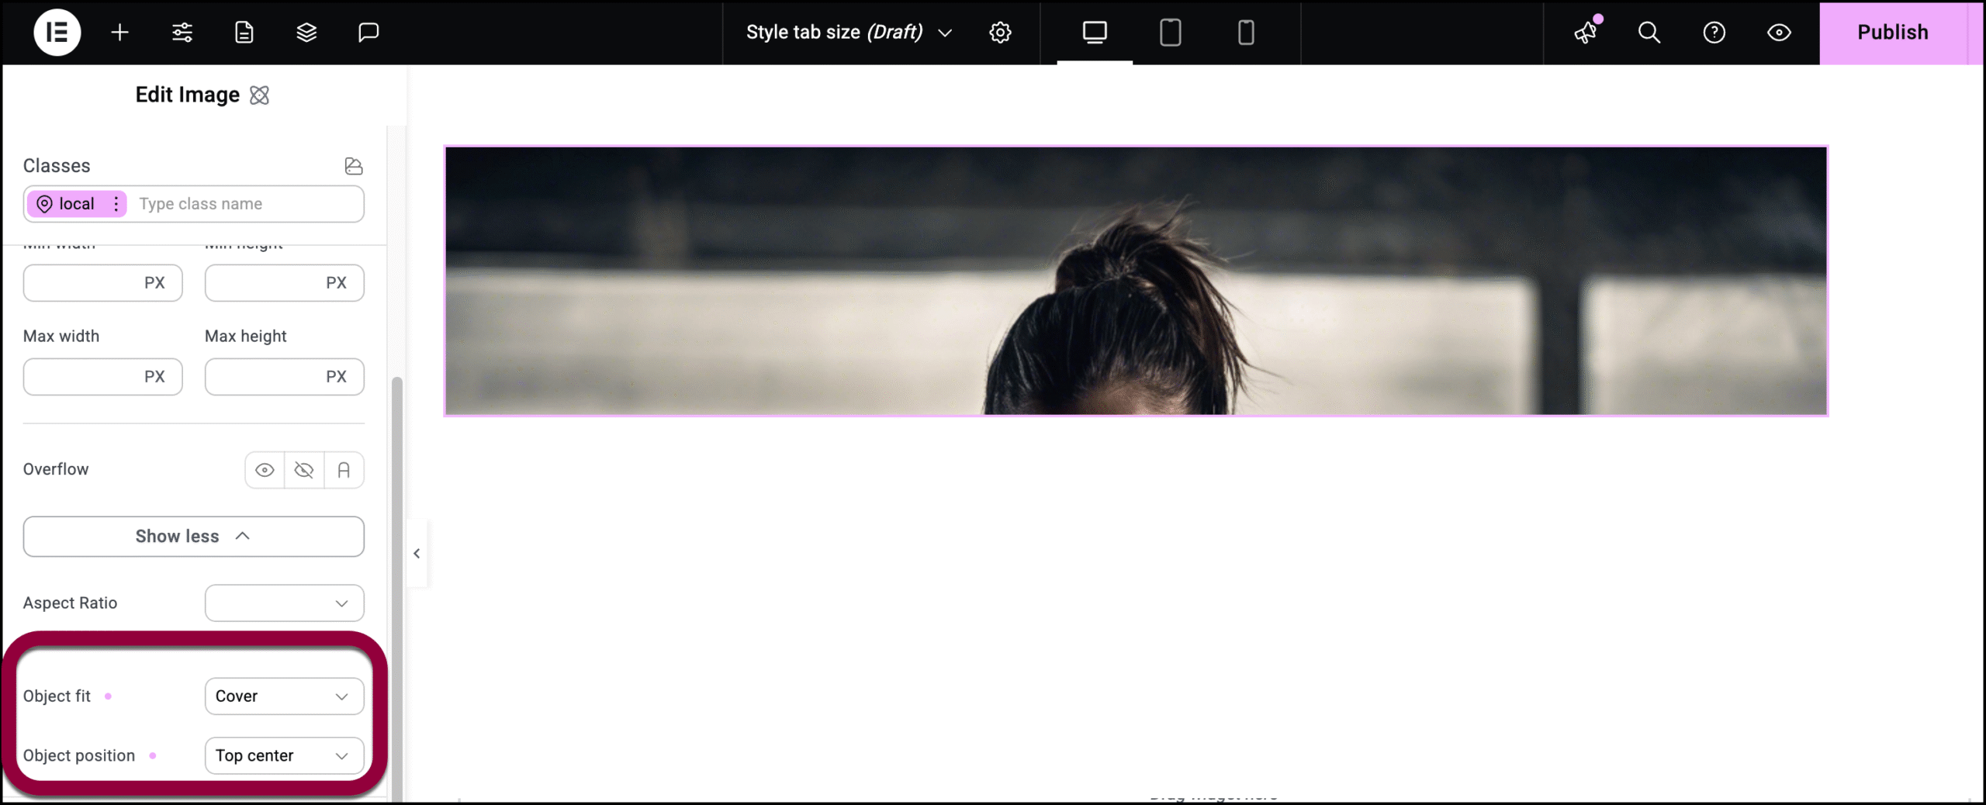Open page settings gear icon
This screenshot has width=1986, height=805.
coord(1000,32)
